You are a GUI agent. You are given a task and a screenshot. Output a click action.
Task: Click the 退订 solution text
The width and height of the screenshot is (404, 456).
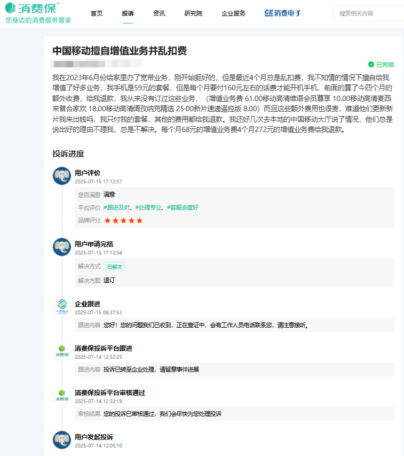109,280
